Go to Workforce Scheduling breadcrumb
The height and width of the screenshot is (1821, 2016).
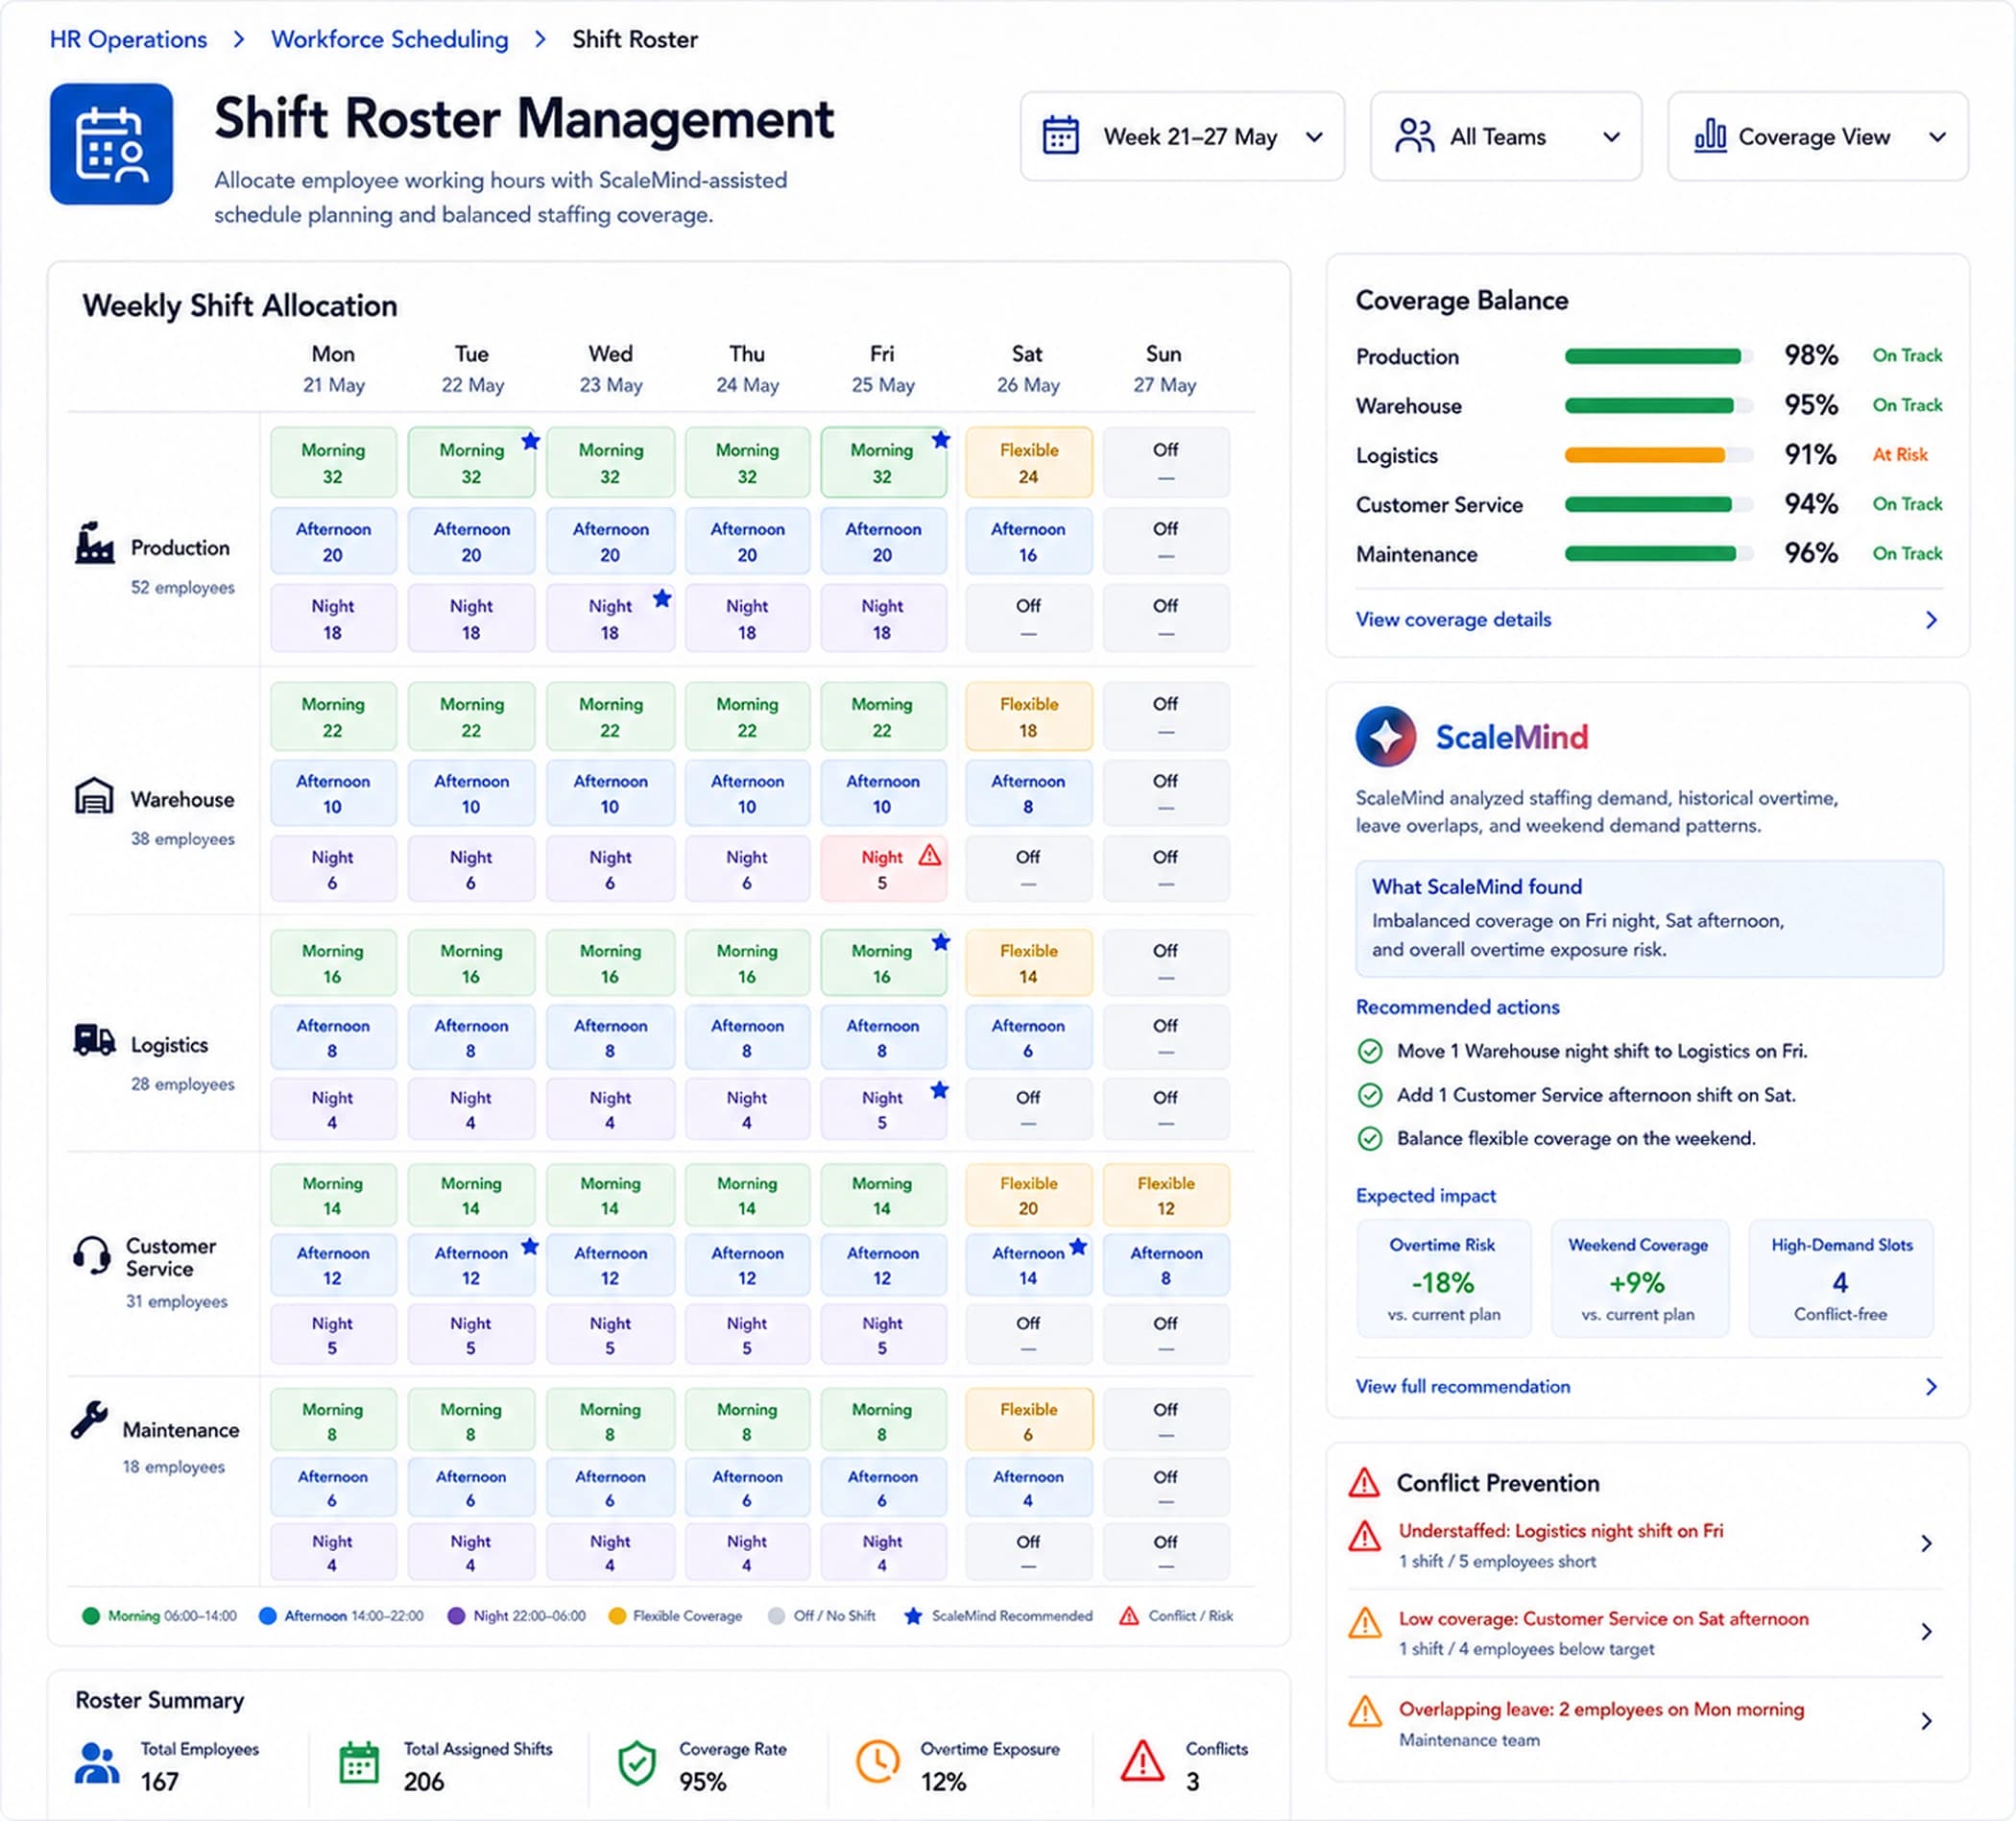click(x=390, y=39)
